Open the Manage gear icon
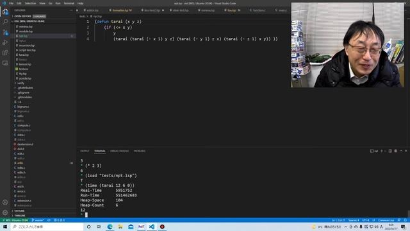The width and height of the screenshot is (410, 231). pos(5,212)
